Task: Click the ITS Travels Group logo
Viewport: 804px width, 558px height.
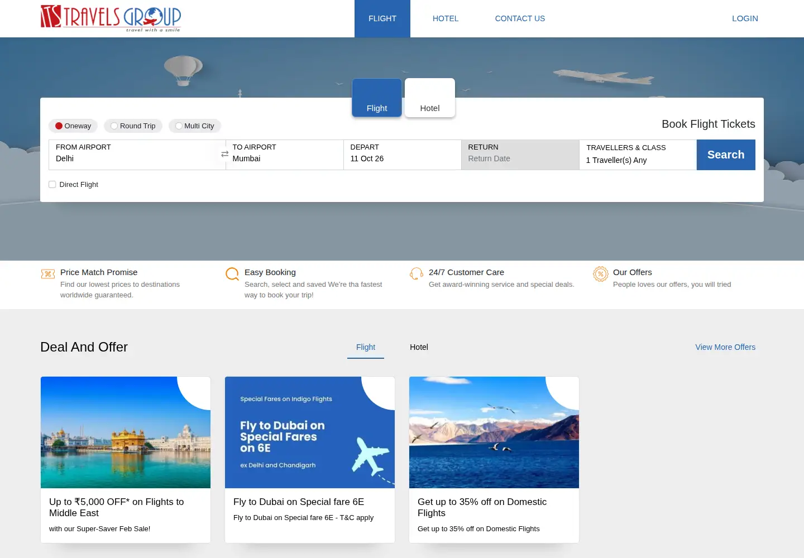Action: 111,18
